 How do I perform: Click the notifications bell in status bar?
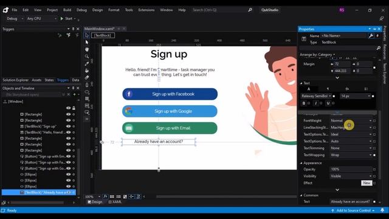pyautogui.click(x=382, y=210)
